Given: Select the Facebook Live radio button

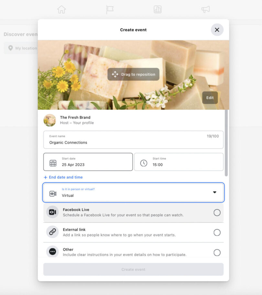Looking at the screenshot, I should pos(217,212).
